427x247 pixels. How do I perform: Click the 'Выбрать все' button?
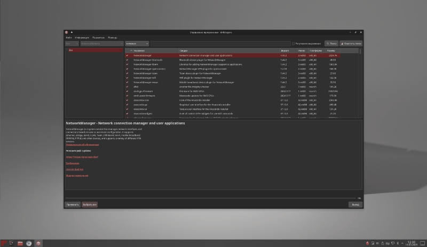click(x=90, y=204)
